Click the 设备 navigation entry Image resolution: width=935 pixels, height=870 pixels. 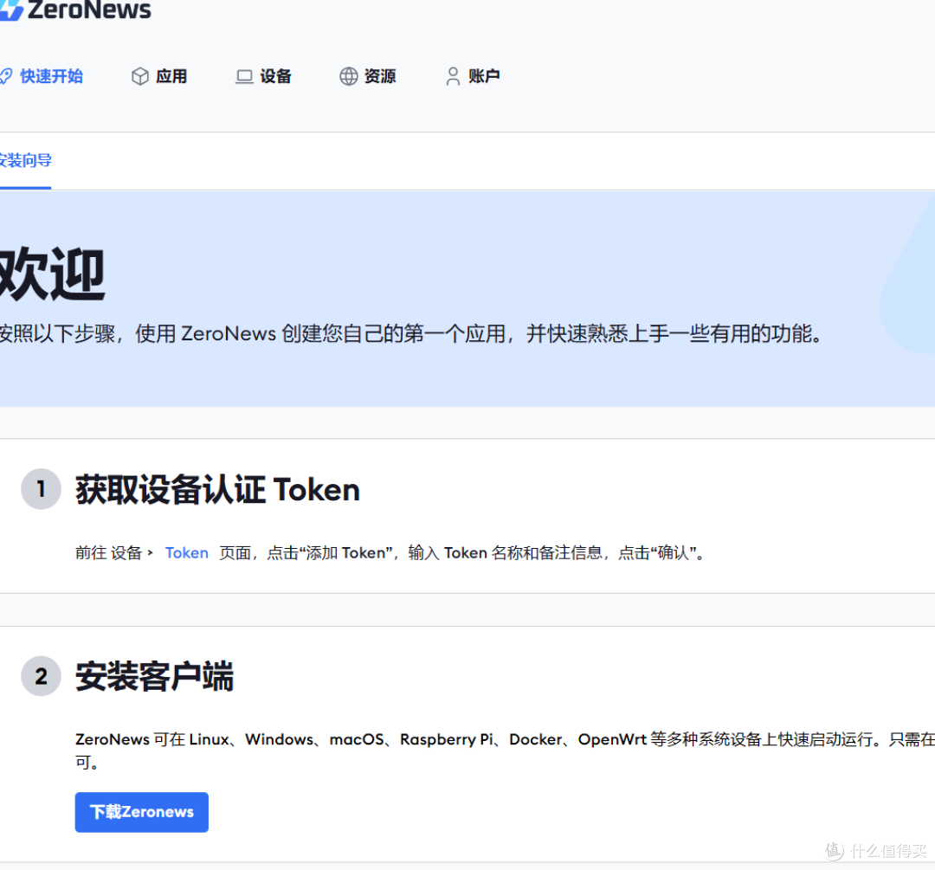(275, 76)
